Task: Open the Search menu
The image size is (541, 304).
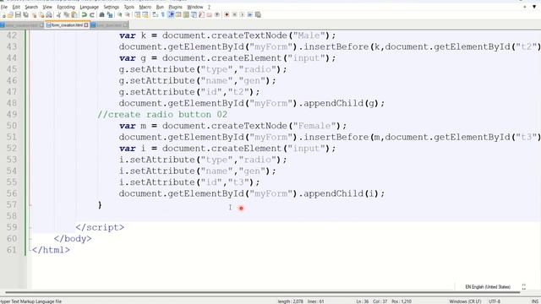Action: pos(31,7)
